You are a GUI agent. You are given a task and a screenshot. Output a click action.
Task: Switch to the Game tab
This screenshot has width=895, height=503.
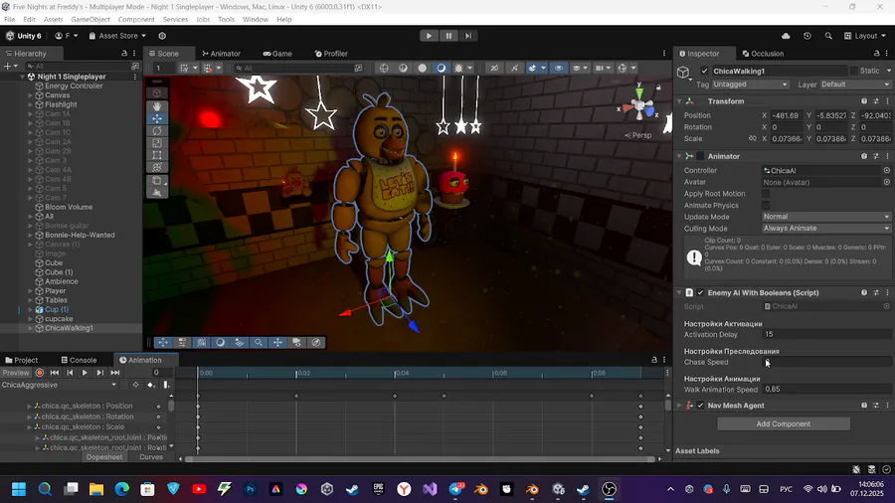point(277,53)
